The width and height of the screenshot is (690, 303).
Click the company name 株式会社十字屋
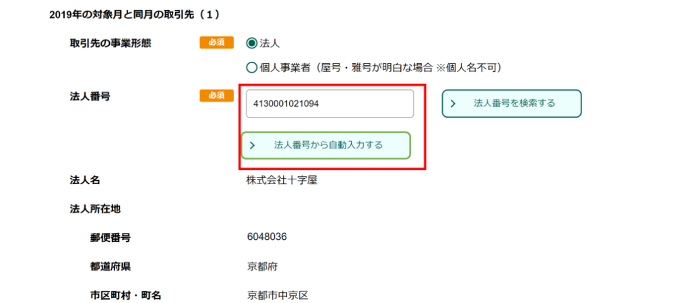[282, 180]
